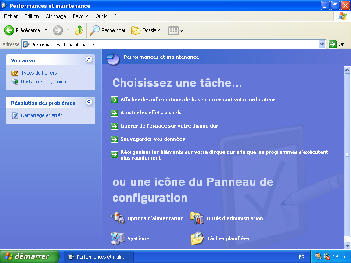Click Réorganiser les éléments sur disque link
This screenshot has height=263, width=351.
(224, 155)
